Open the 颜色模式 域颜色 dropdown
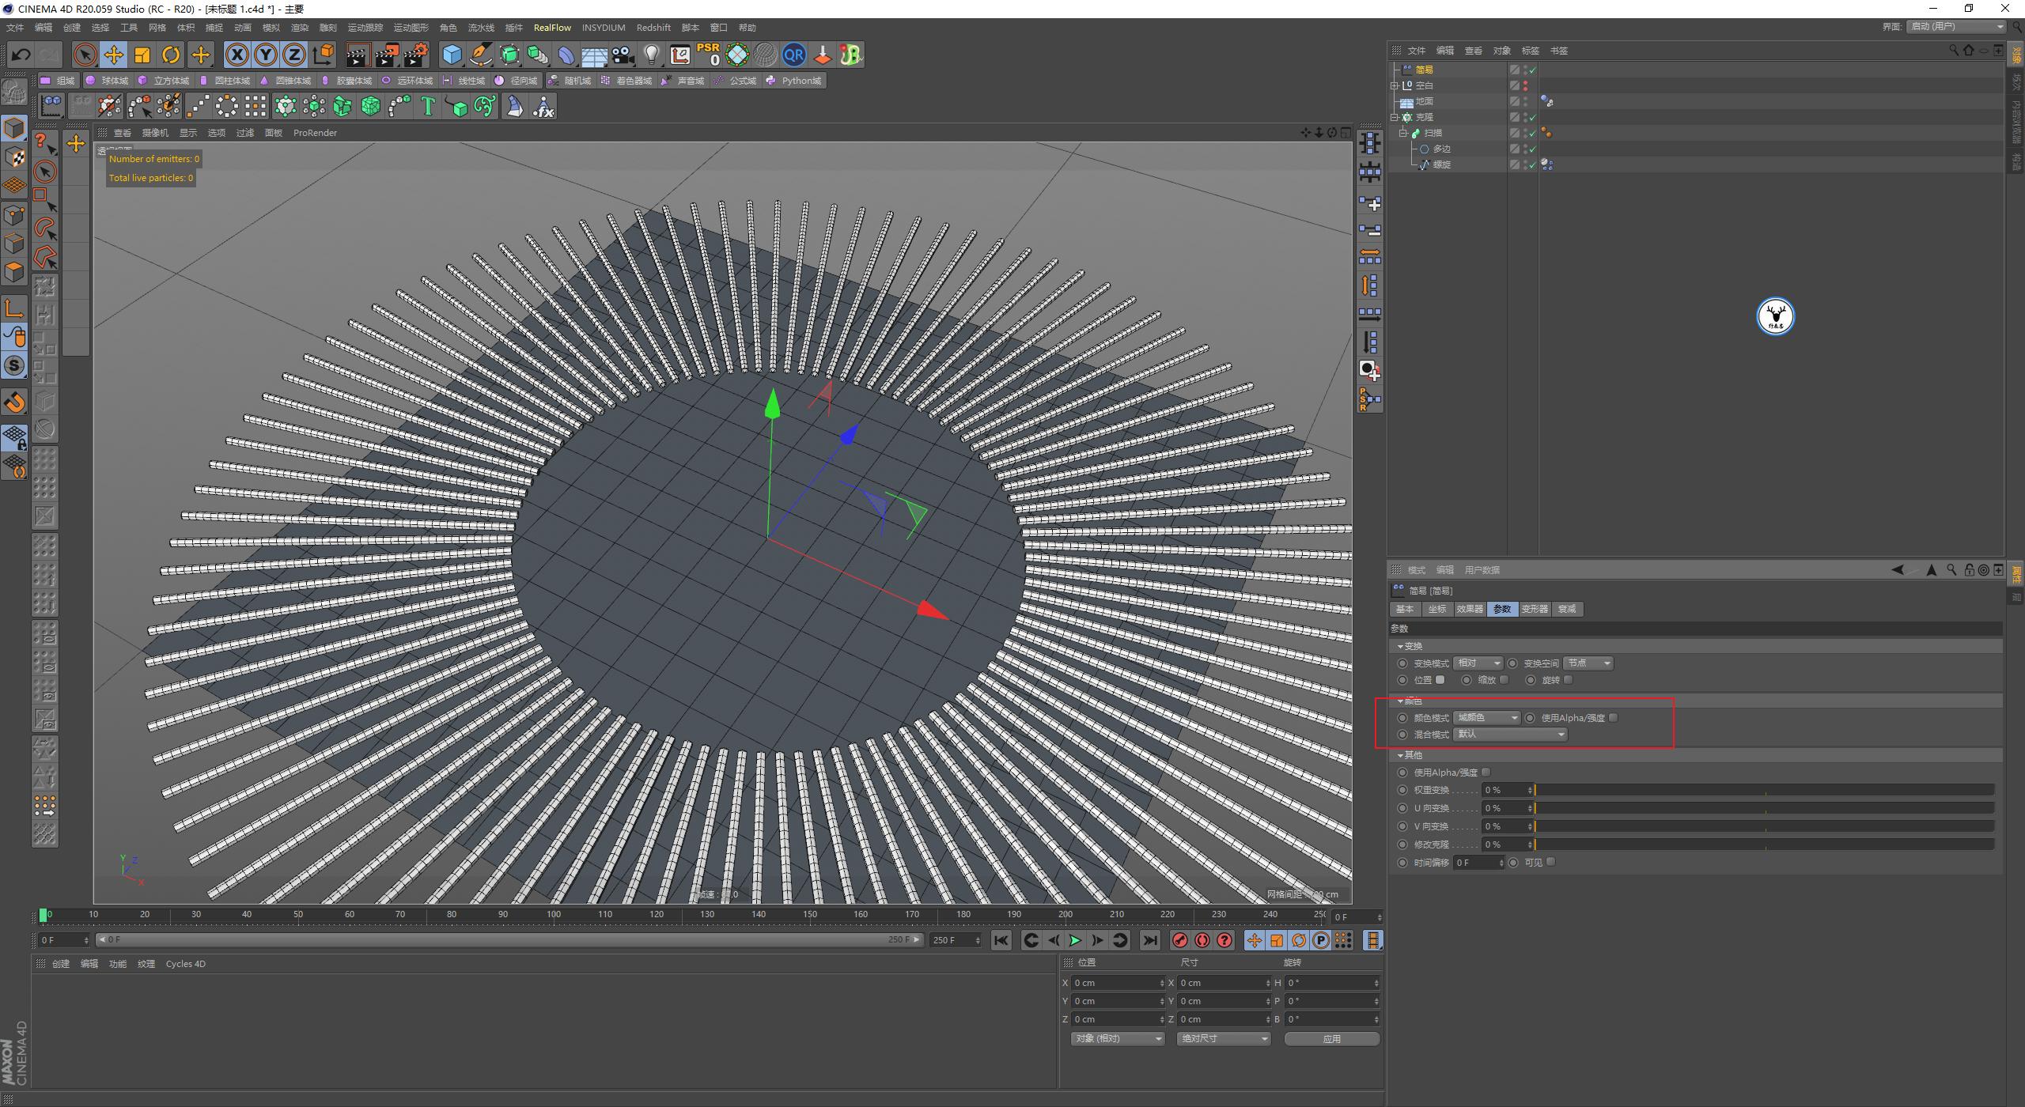 tap(1487, 717)
